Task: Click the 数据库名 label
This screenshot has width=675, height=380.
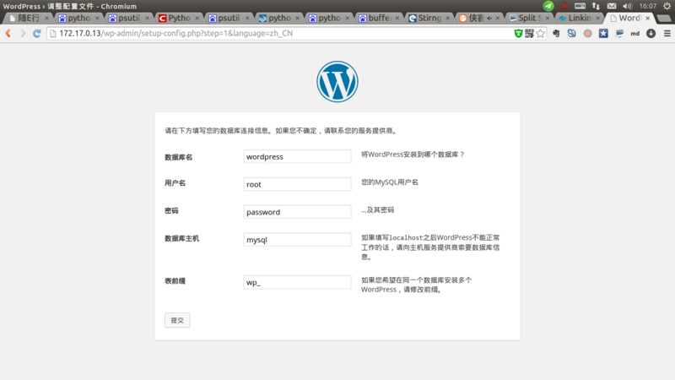Action: click(x=178, y=157)
